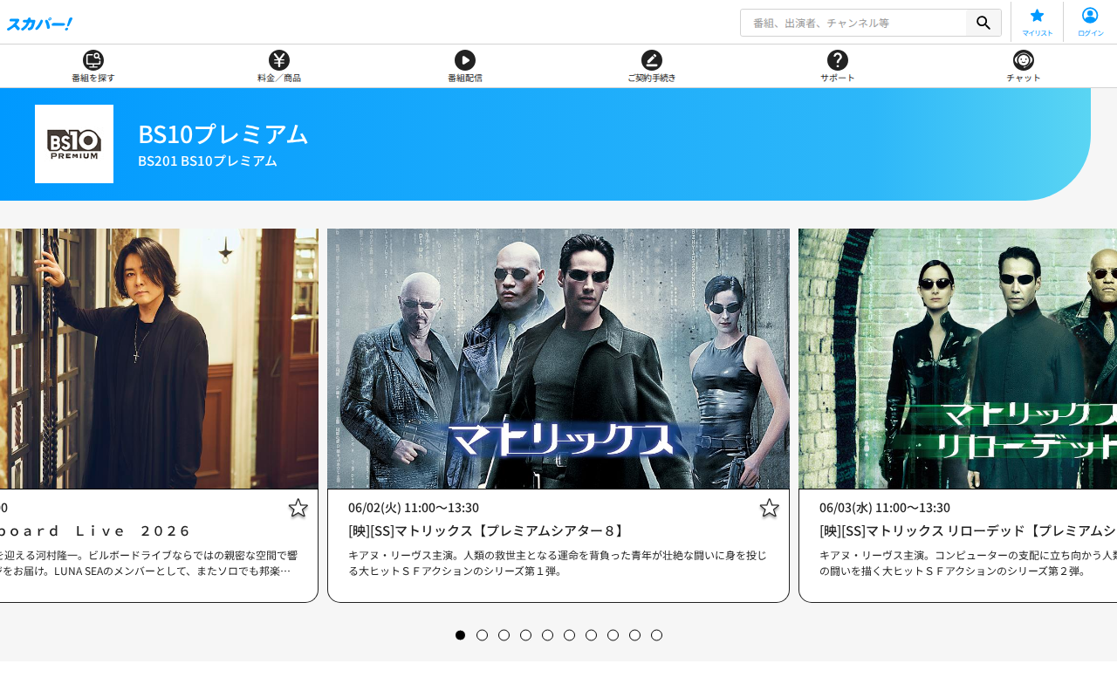Favorite マトリックス 06/02 program star
The width and height of the screenshot is (1117, 698).
point(769,508)
